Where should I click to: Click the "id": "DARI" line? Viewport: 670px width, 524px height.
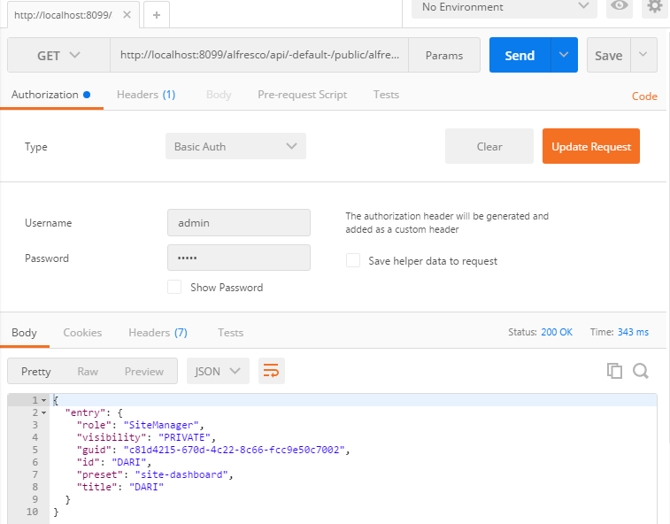pos(113,462)
